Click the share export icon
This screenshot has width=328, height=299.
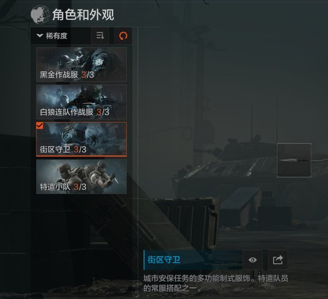pos(278,260)
